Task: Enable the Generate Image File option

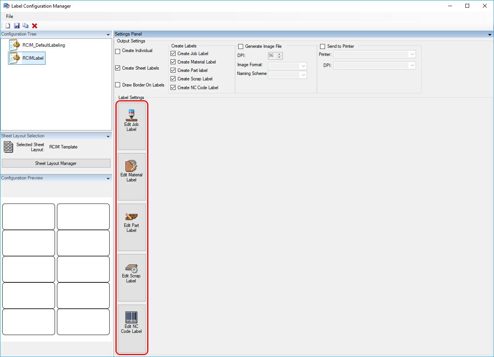Action: pyautogui.click(x=240, y=46)
